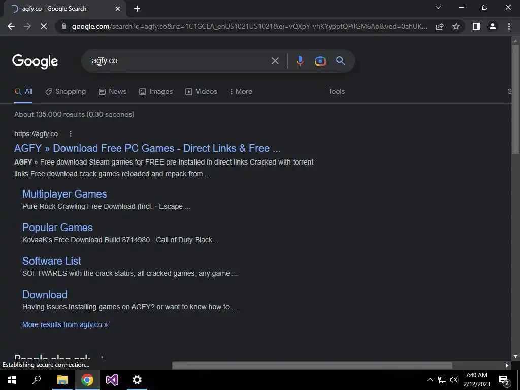Switch to the Shopping results tab
The width and height of the screenshot is (520, 390).
click(x=66, y=92)
